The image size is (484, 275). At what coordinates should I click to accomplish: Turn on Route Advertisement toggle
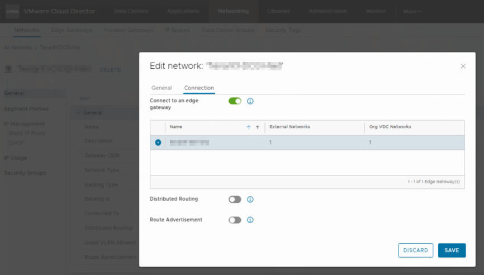pyautogui.click(x=235, y=220)
